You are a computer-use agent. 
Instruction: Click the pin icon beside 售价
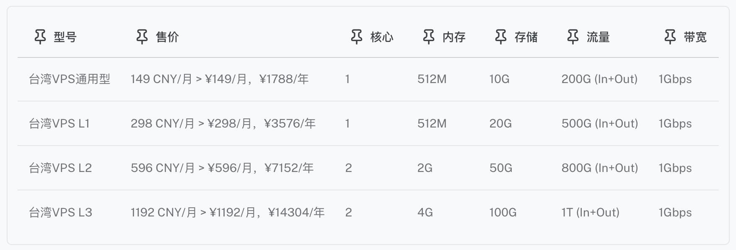pyautogui.click(x=142, y=37)
